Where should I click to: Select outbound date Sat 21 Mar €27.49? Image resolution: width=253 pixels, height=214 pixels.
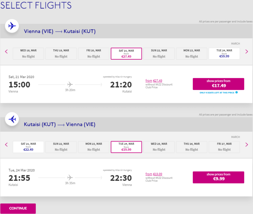point(126,54)
